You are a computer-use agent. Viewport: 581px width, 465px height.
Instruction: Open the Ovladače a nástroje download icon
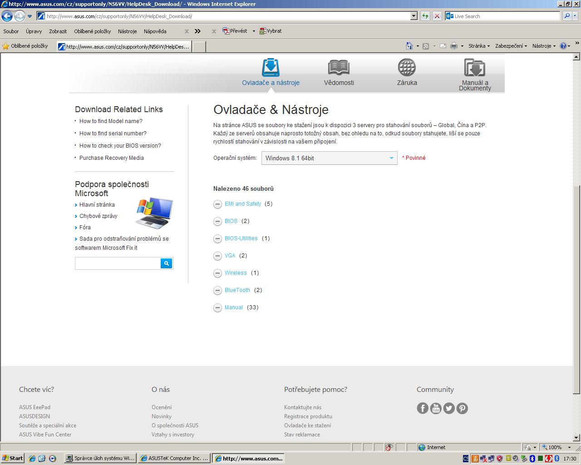click(x=271, y=67)
